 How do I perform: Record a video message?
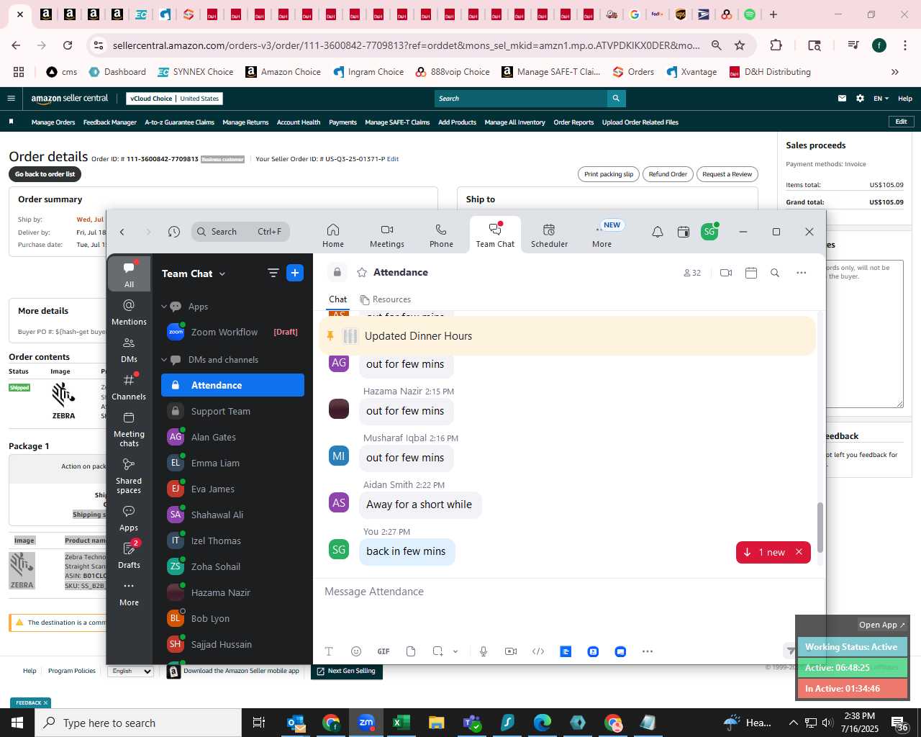(x=511, y=651)
